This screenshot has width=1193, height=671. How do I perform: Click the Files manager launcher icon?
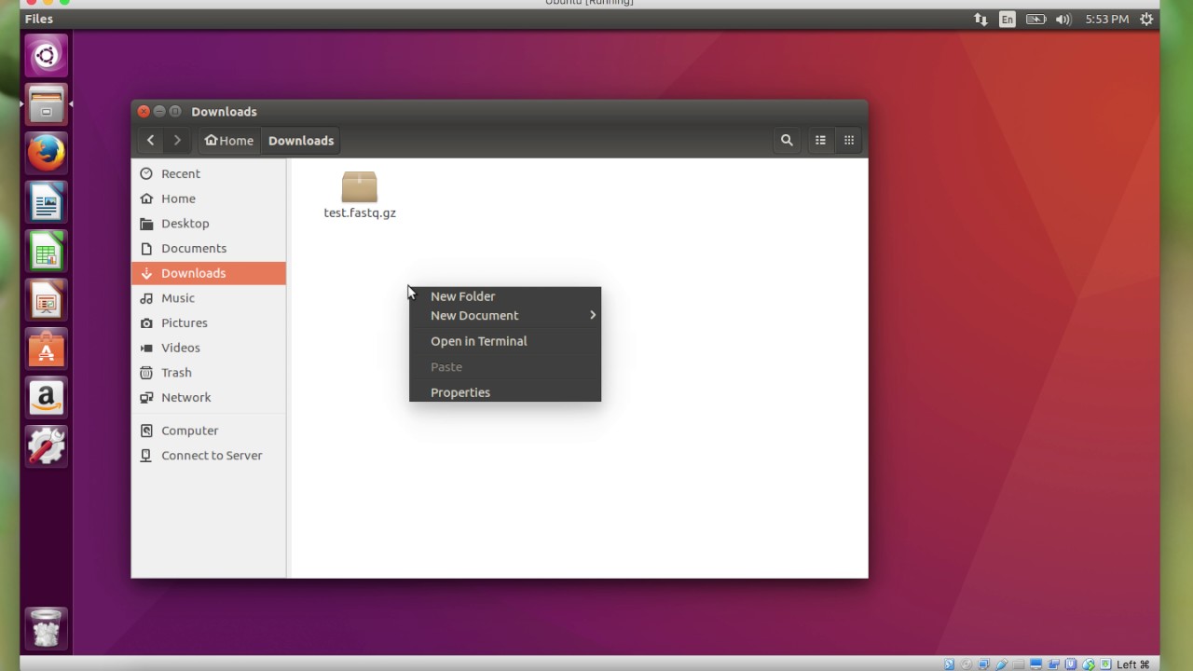[46, 103]
